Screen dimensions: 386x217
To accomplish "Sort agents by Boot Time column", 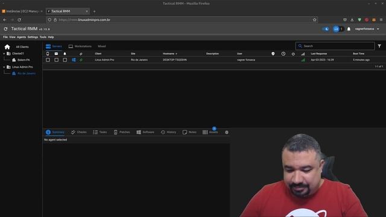I will [x=358, y=54].
